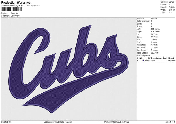
Task: Click the Total Bobbin value 289.86ft
Action: coord(154,53)
